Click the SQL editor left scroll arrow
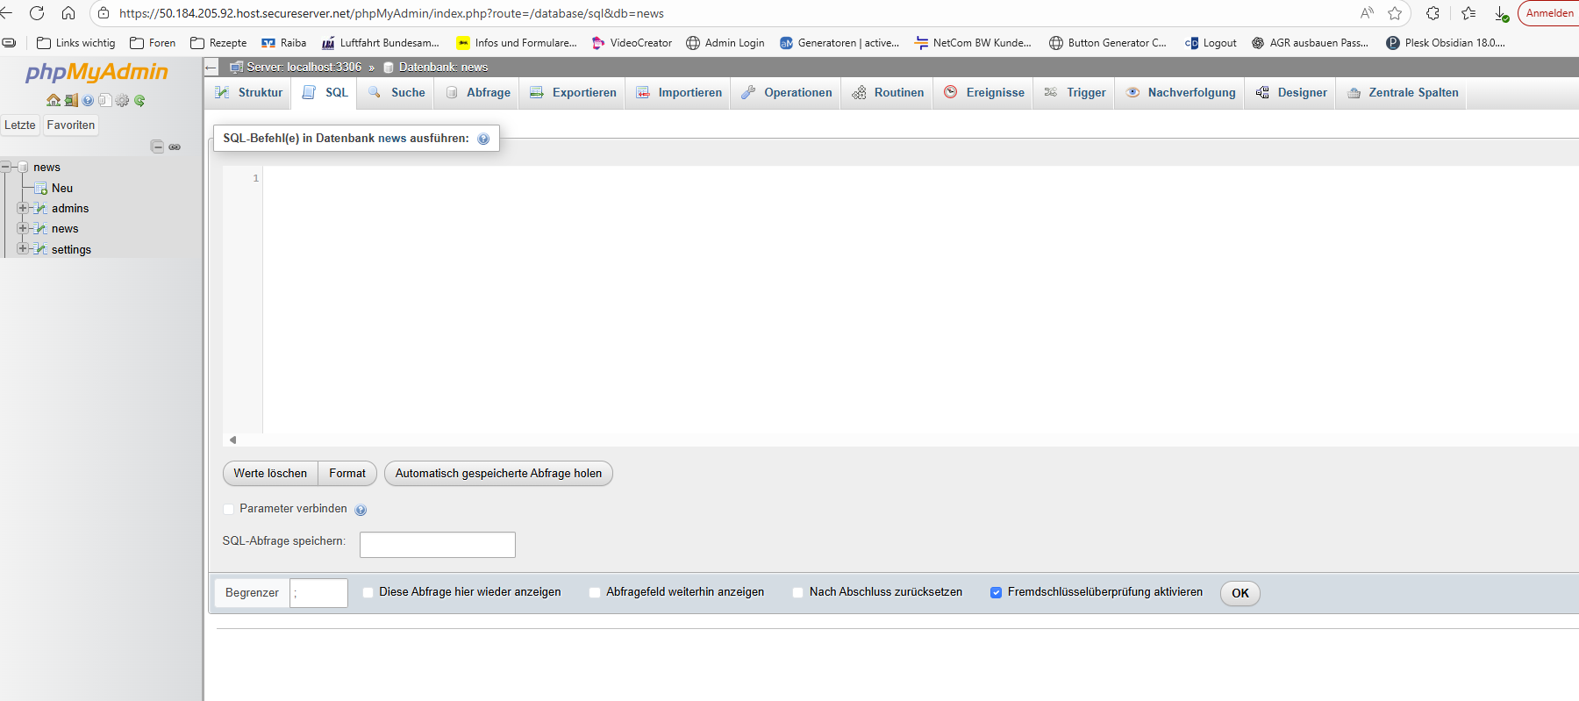1579x701 pixels. tap(232, 440)
